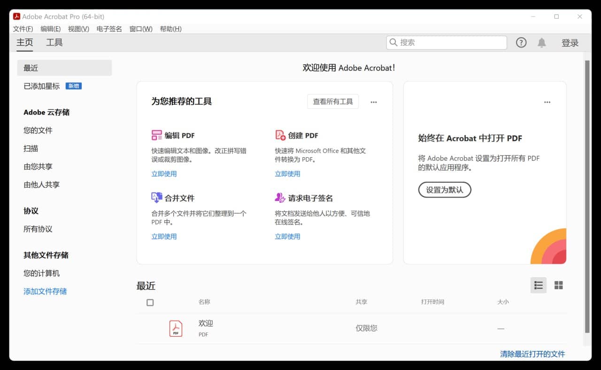Click the 设置为默认 button

coord(445,190)
